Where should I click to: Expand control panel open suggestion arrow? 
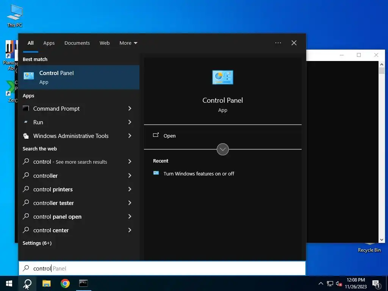(130, 216)
